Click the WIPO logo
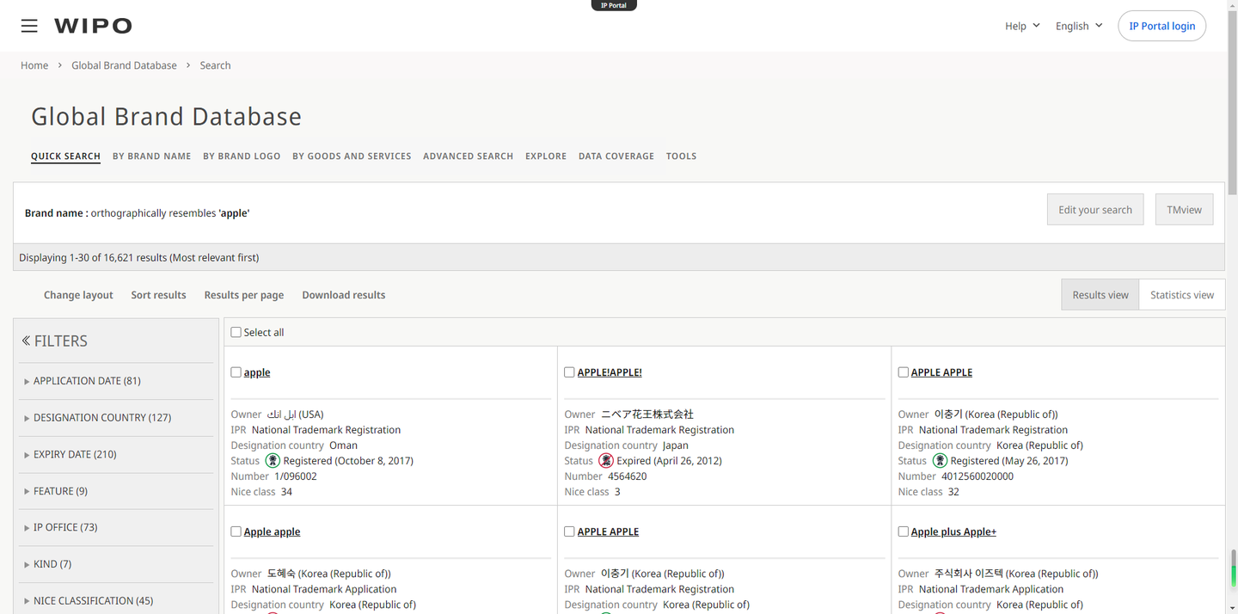The image size is (1238, 614). [93, 26]
